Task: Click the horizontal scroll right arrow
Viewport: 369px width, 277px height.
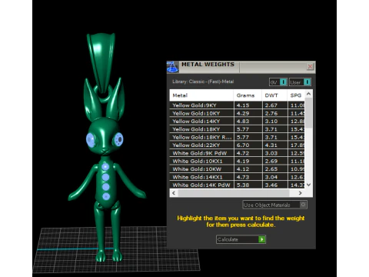Action: [x=301, y=193]
